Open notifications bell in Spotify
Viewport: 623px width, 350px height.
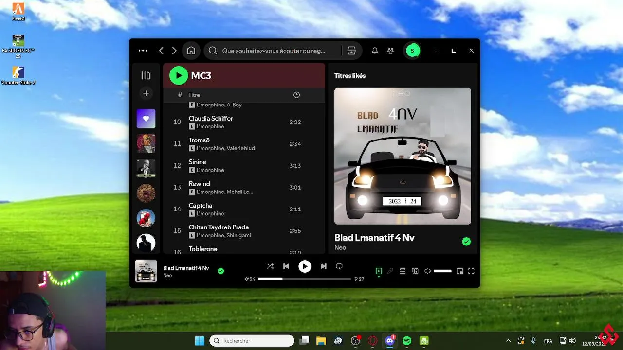(375, 51)
